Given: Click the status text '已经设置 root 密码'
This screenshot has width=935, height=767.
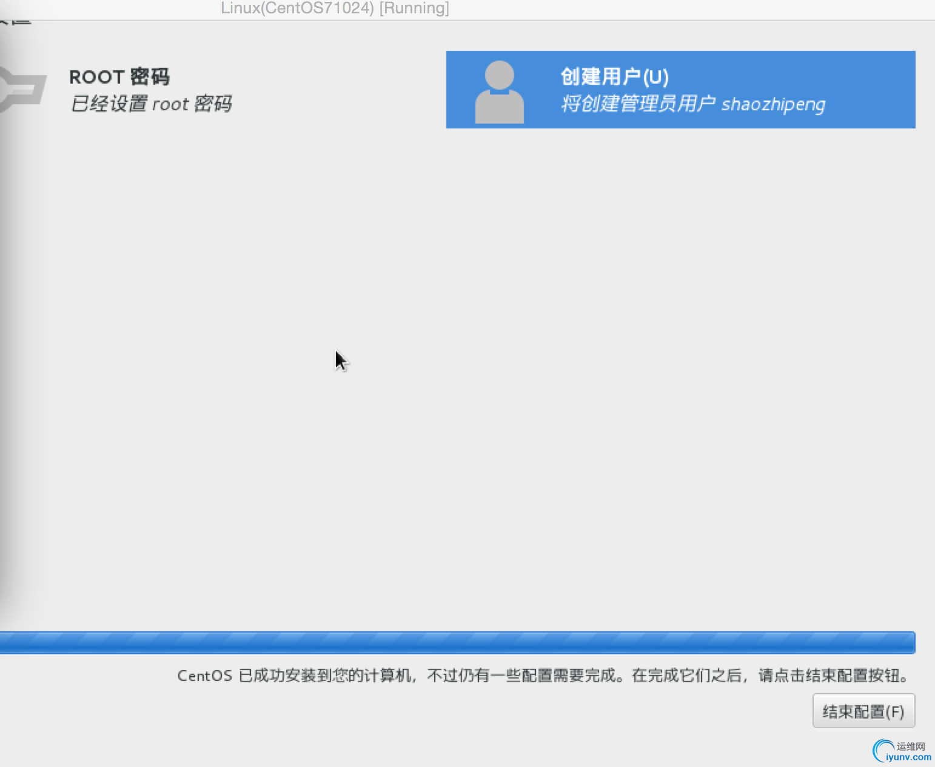Looking at the screenshot, I should click(x=151, y=104).
